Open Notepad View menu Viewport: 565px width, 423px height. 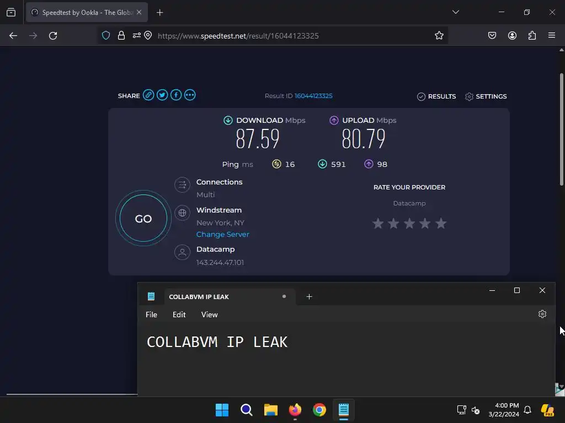tap(209, 314)
